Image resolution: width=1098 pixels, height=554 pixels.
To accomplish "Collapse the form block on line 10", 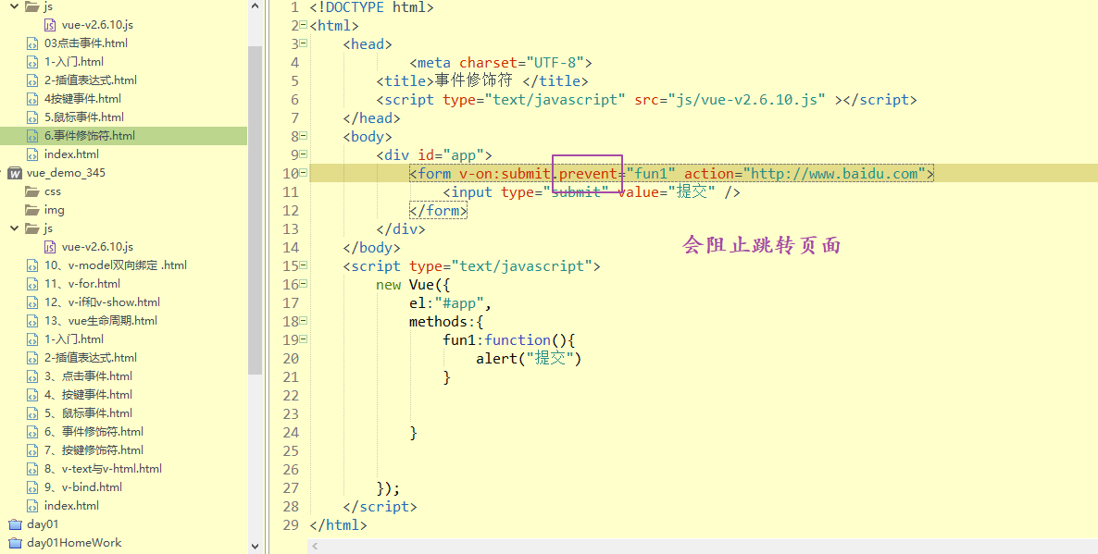I will coord(304,174).
